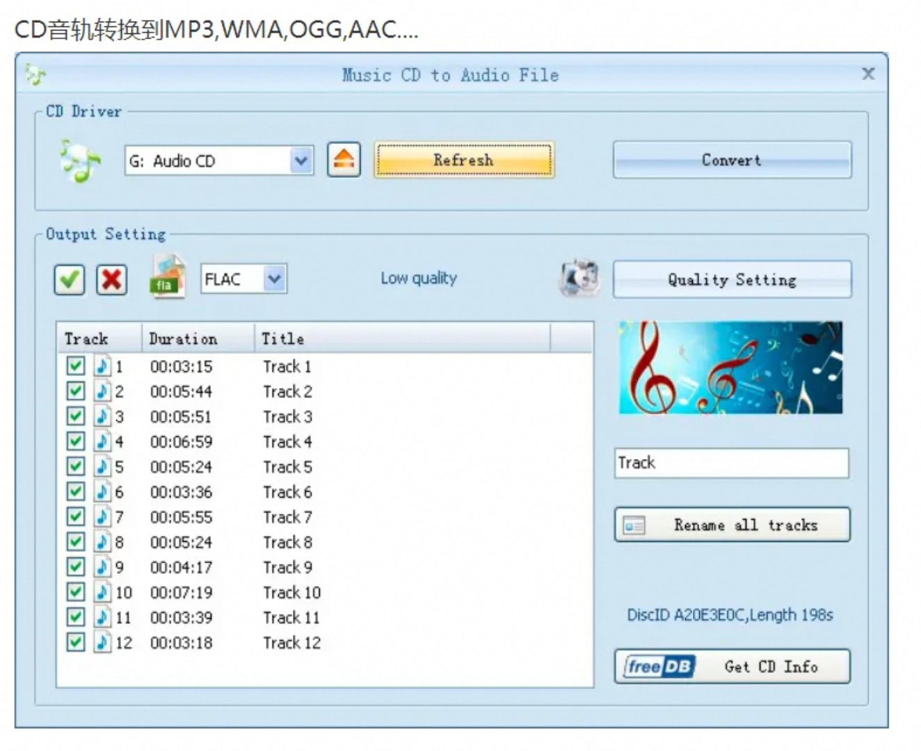
Task: Uncheck the track 10 checkbox
Action: [x=75, y=592]
